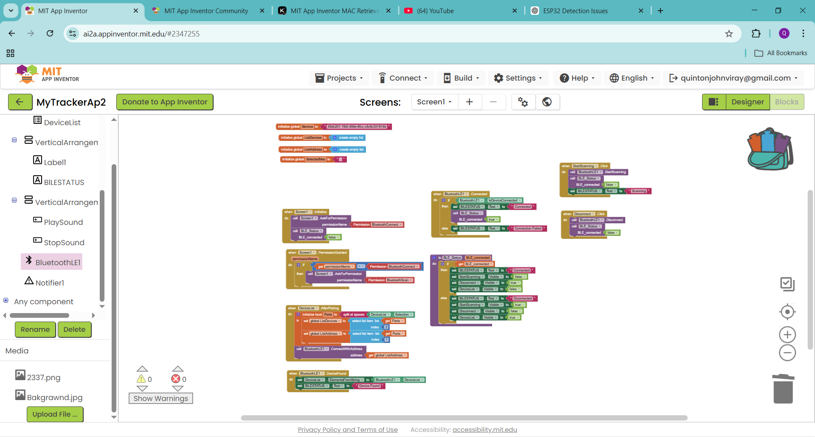Zoom out on the blocks workspace
The width and height of the screenshot is (815, 437).
pyautogui.click(x=787, y=353)
